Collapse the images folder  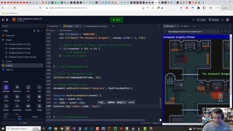click(x=3, y=40)
